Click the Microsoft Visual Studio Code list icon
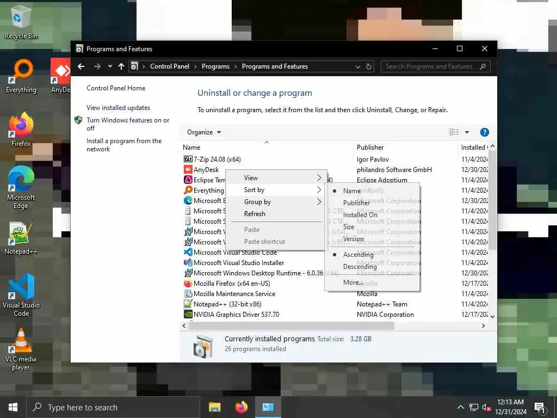 click(188, 253)
